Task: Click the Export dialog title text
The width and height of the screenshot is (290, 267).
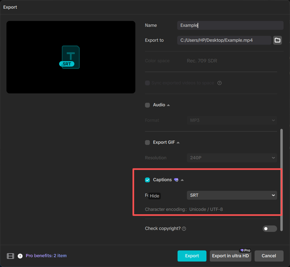Action: [x=10, y=7]
